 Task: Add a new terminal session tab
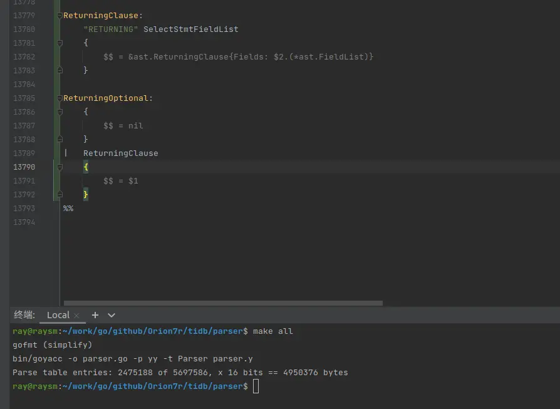tap(95, 315)
